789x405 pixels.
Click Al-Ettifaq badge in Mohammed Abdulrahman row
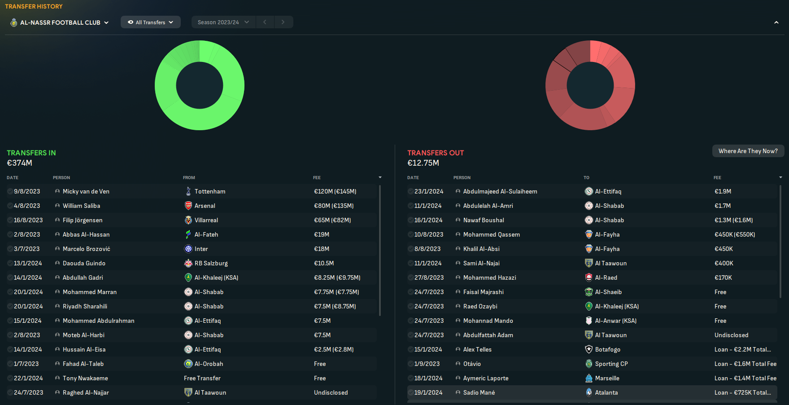(188, 321)
